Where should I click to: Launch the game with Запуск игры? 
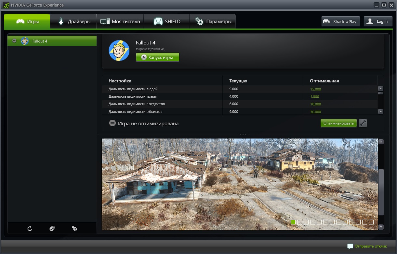pos(158,57)
